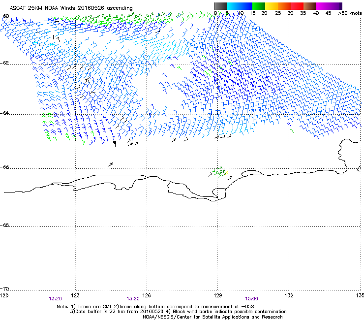Click the '120' longitude label
The width and height of the screenshot is (364, 320).
tap(4, 295)
